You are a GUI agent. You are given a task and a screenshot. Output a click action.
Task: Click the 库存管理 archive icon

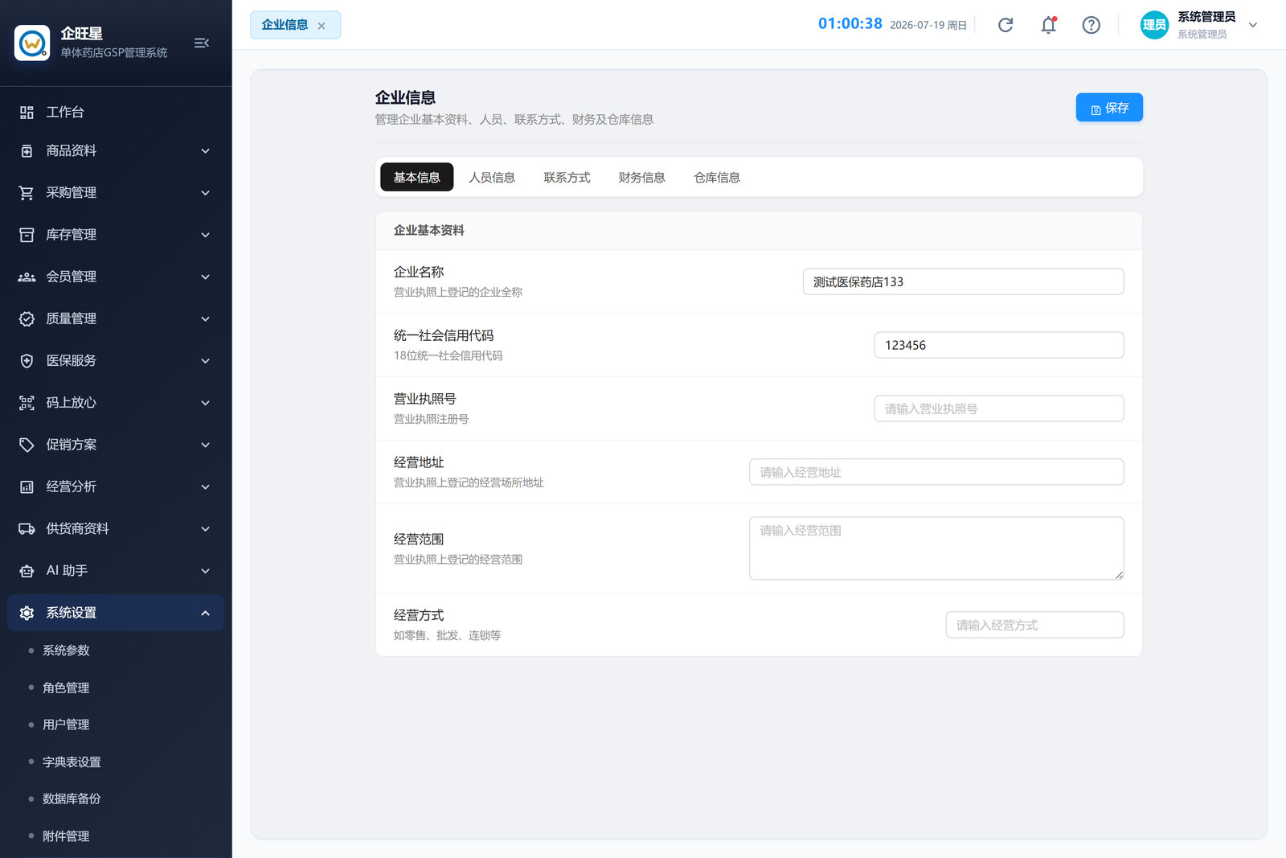pyautogui.click(x=27, y=235)
